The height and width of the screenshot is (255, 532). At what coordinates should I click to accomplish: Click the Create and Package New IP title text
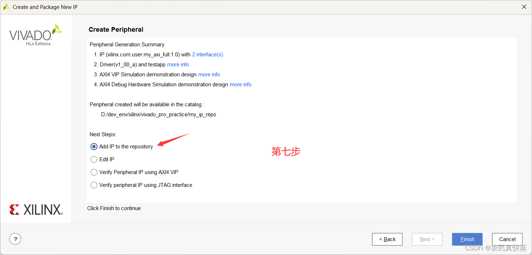[x=45, y=7]
